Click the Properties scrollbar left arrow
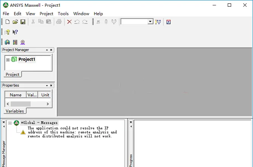253x167 pixels. pos(8,104)
